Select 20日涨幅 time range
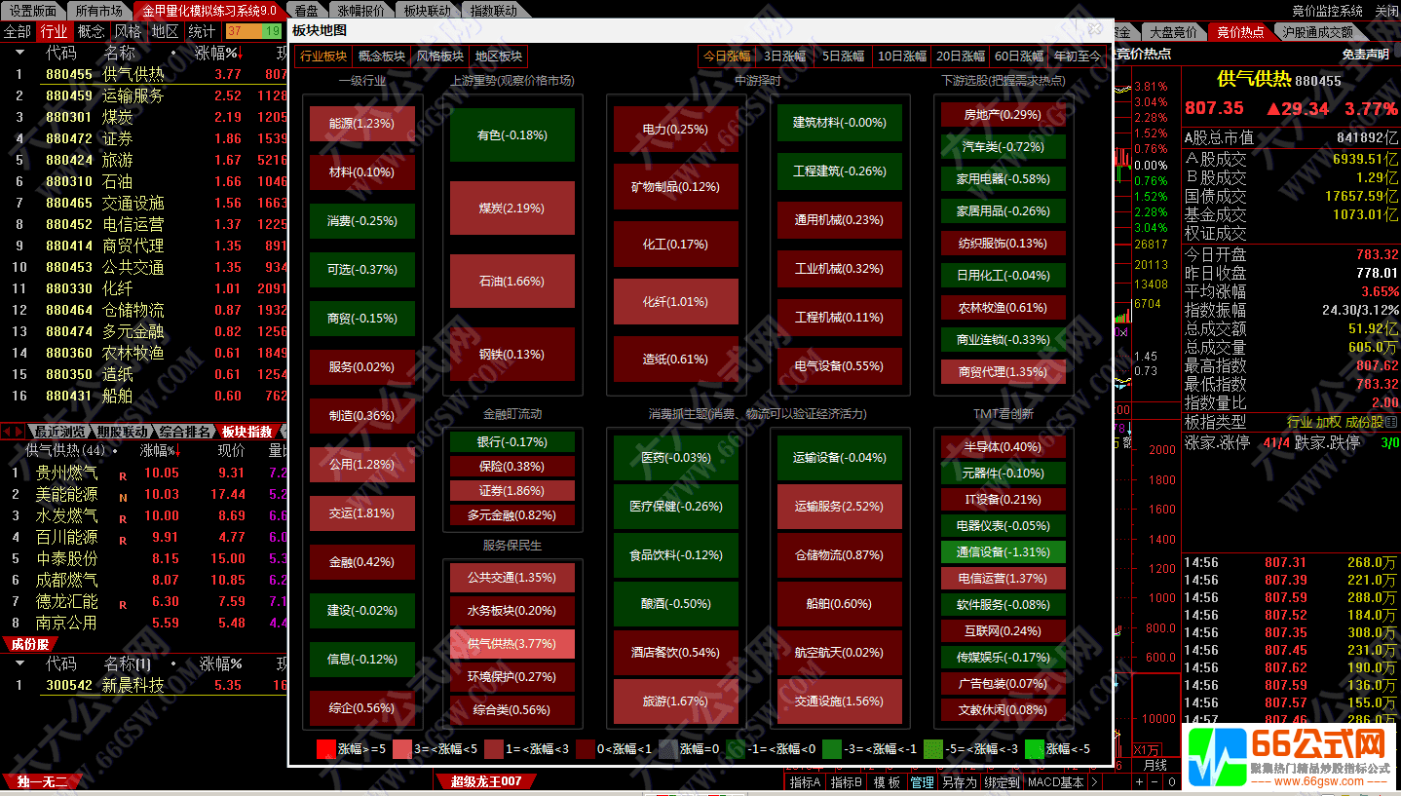This screenshot has height=796, width=1401. click(961, 57)
